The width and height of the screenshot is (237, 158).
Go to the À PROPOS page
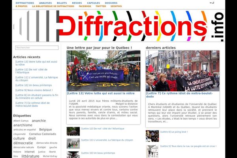coord(21,6)
